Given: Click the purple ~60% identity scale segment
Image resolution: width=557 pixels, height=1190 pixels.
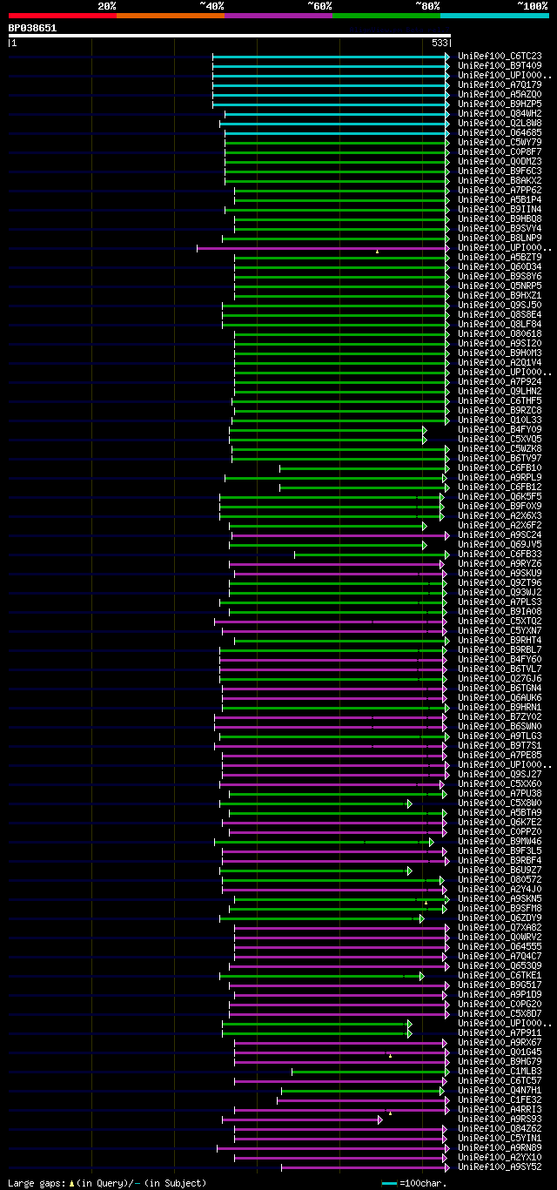Looking at the screenshot, I should [x=278, y=16].
